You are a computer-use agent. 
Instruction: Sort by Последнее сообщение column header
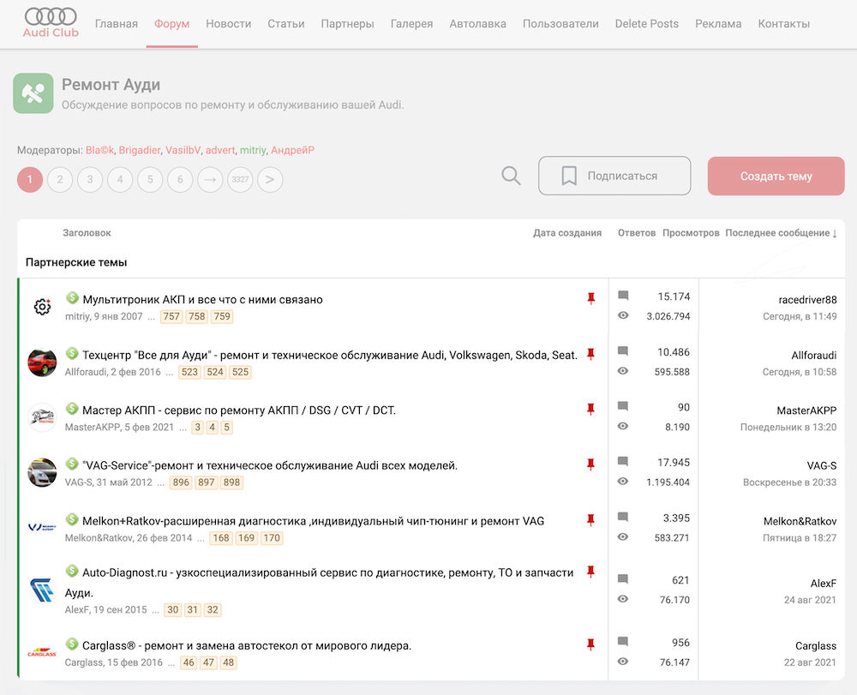click(781, 233)
